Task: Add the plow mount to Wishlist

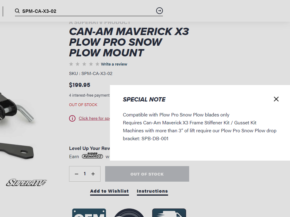Action: tap(109, 191)
